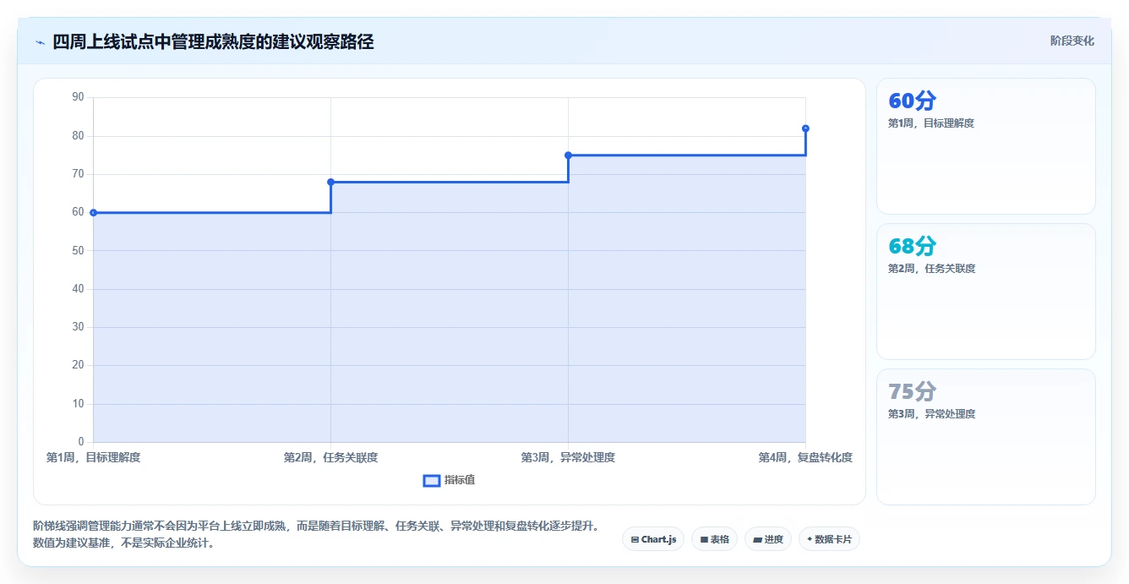Select the 表格 tag chip
This screenshot has height=584, width=1129.
(x=714, y=539)
